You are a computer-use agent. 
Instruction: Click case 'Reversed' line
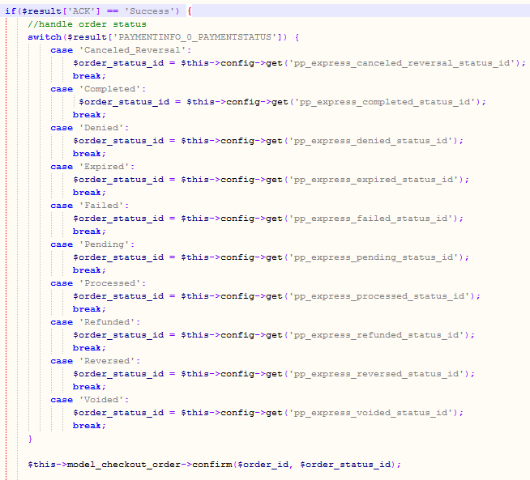[96, 361]
